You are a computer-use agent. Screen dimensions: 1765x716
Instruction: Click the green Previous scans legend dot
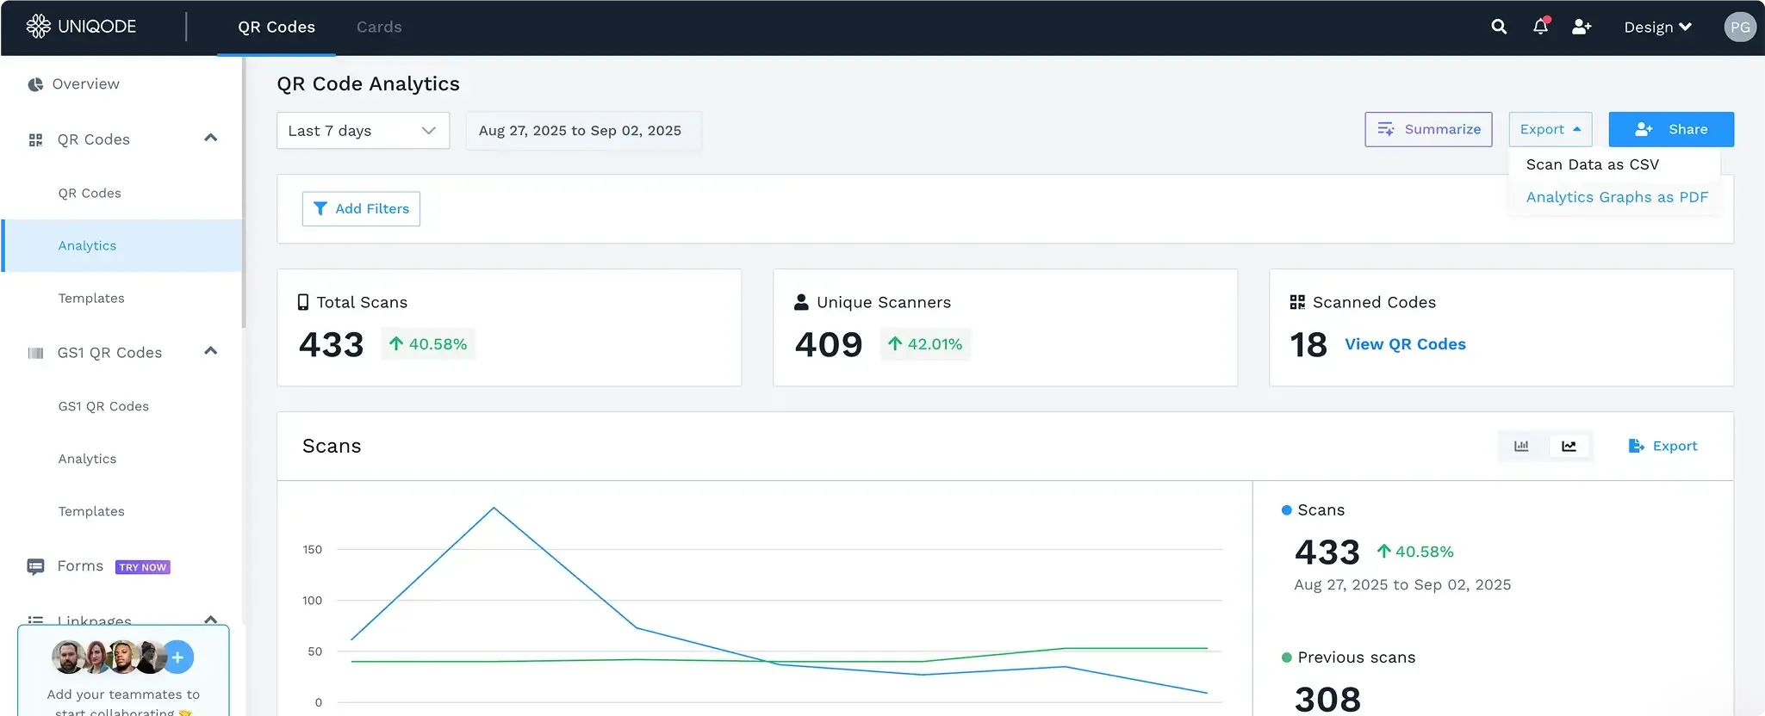1287,657
